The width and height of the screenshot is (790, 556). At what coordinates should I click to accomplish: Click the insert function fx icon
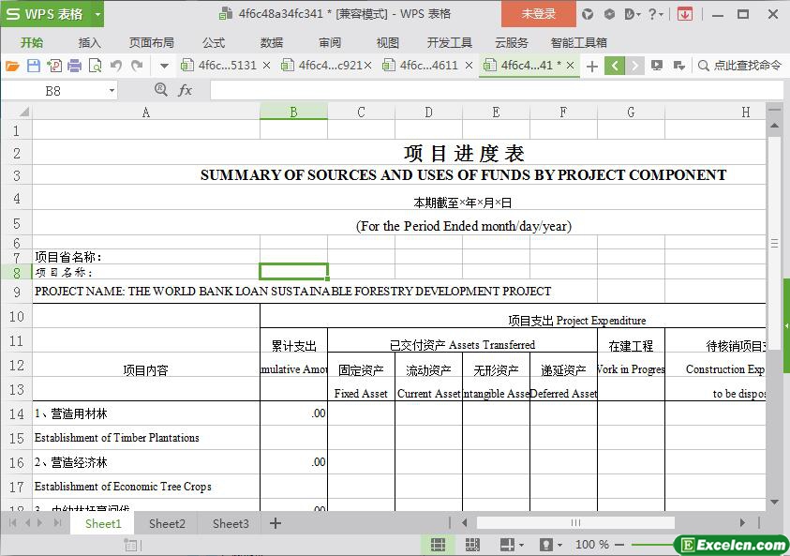(x=185, y=90)
